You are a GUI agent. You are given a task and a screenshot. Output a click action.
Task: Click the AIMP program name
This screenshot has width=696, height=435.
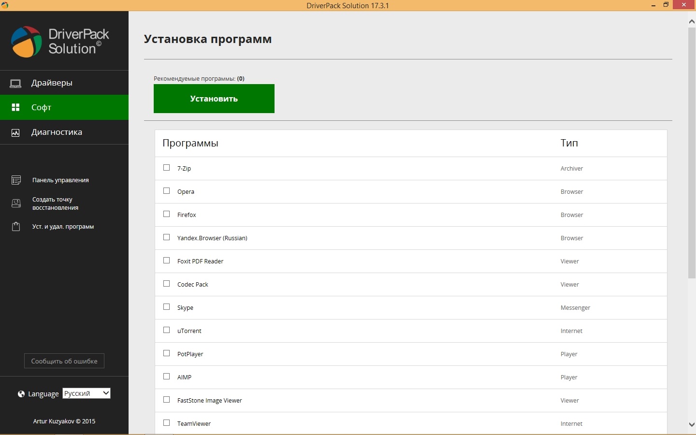click(x=184, y=377)
